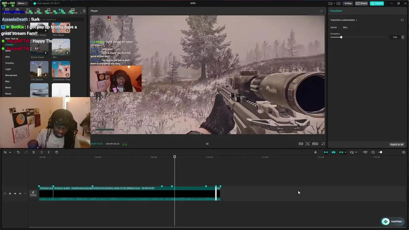Select the Basic transition category
The height and width of the screenshot is (230, 409).
8,88
